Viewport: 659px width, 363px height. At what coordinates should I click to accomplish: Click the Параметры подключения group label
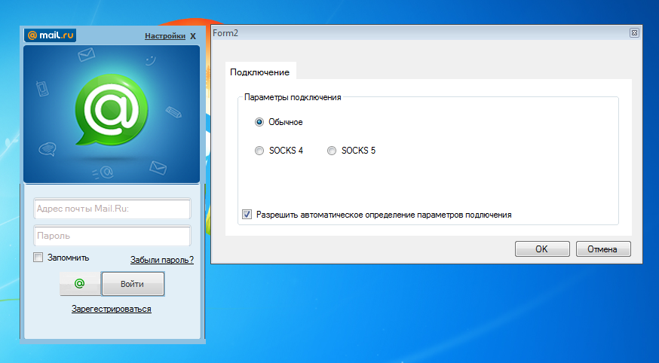click(293, 97)
